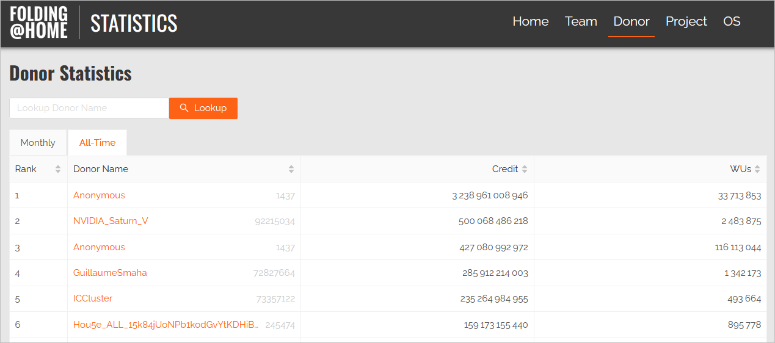Open the Donor navigation item
775x343 pixels.
tap(631, 21)
